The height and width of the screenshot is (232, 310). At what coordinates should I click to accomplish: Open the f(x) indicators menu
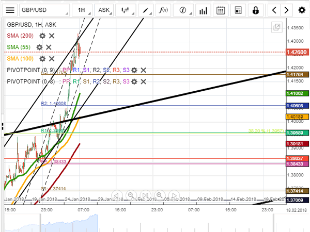pos(163,10)
